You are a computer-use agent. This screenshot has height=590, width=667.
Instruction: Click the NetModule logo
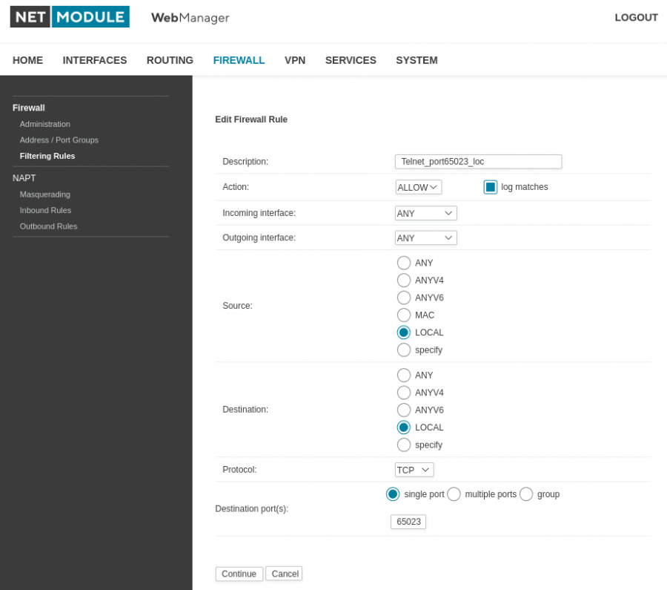[x=70, y=17]
